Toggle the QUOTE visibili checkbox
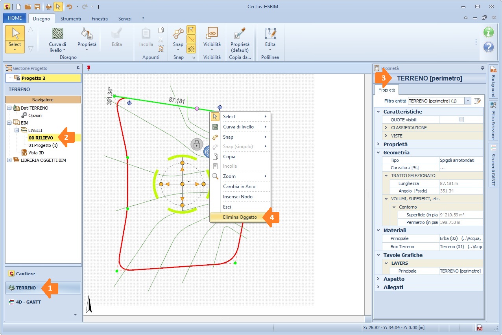Screen dimensions: 502x335 coord(461,120)
